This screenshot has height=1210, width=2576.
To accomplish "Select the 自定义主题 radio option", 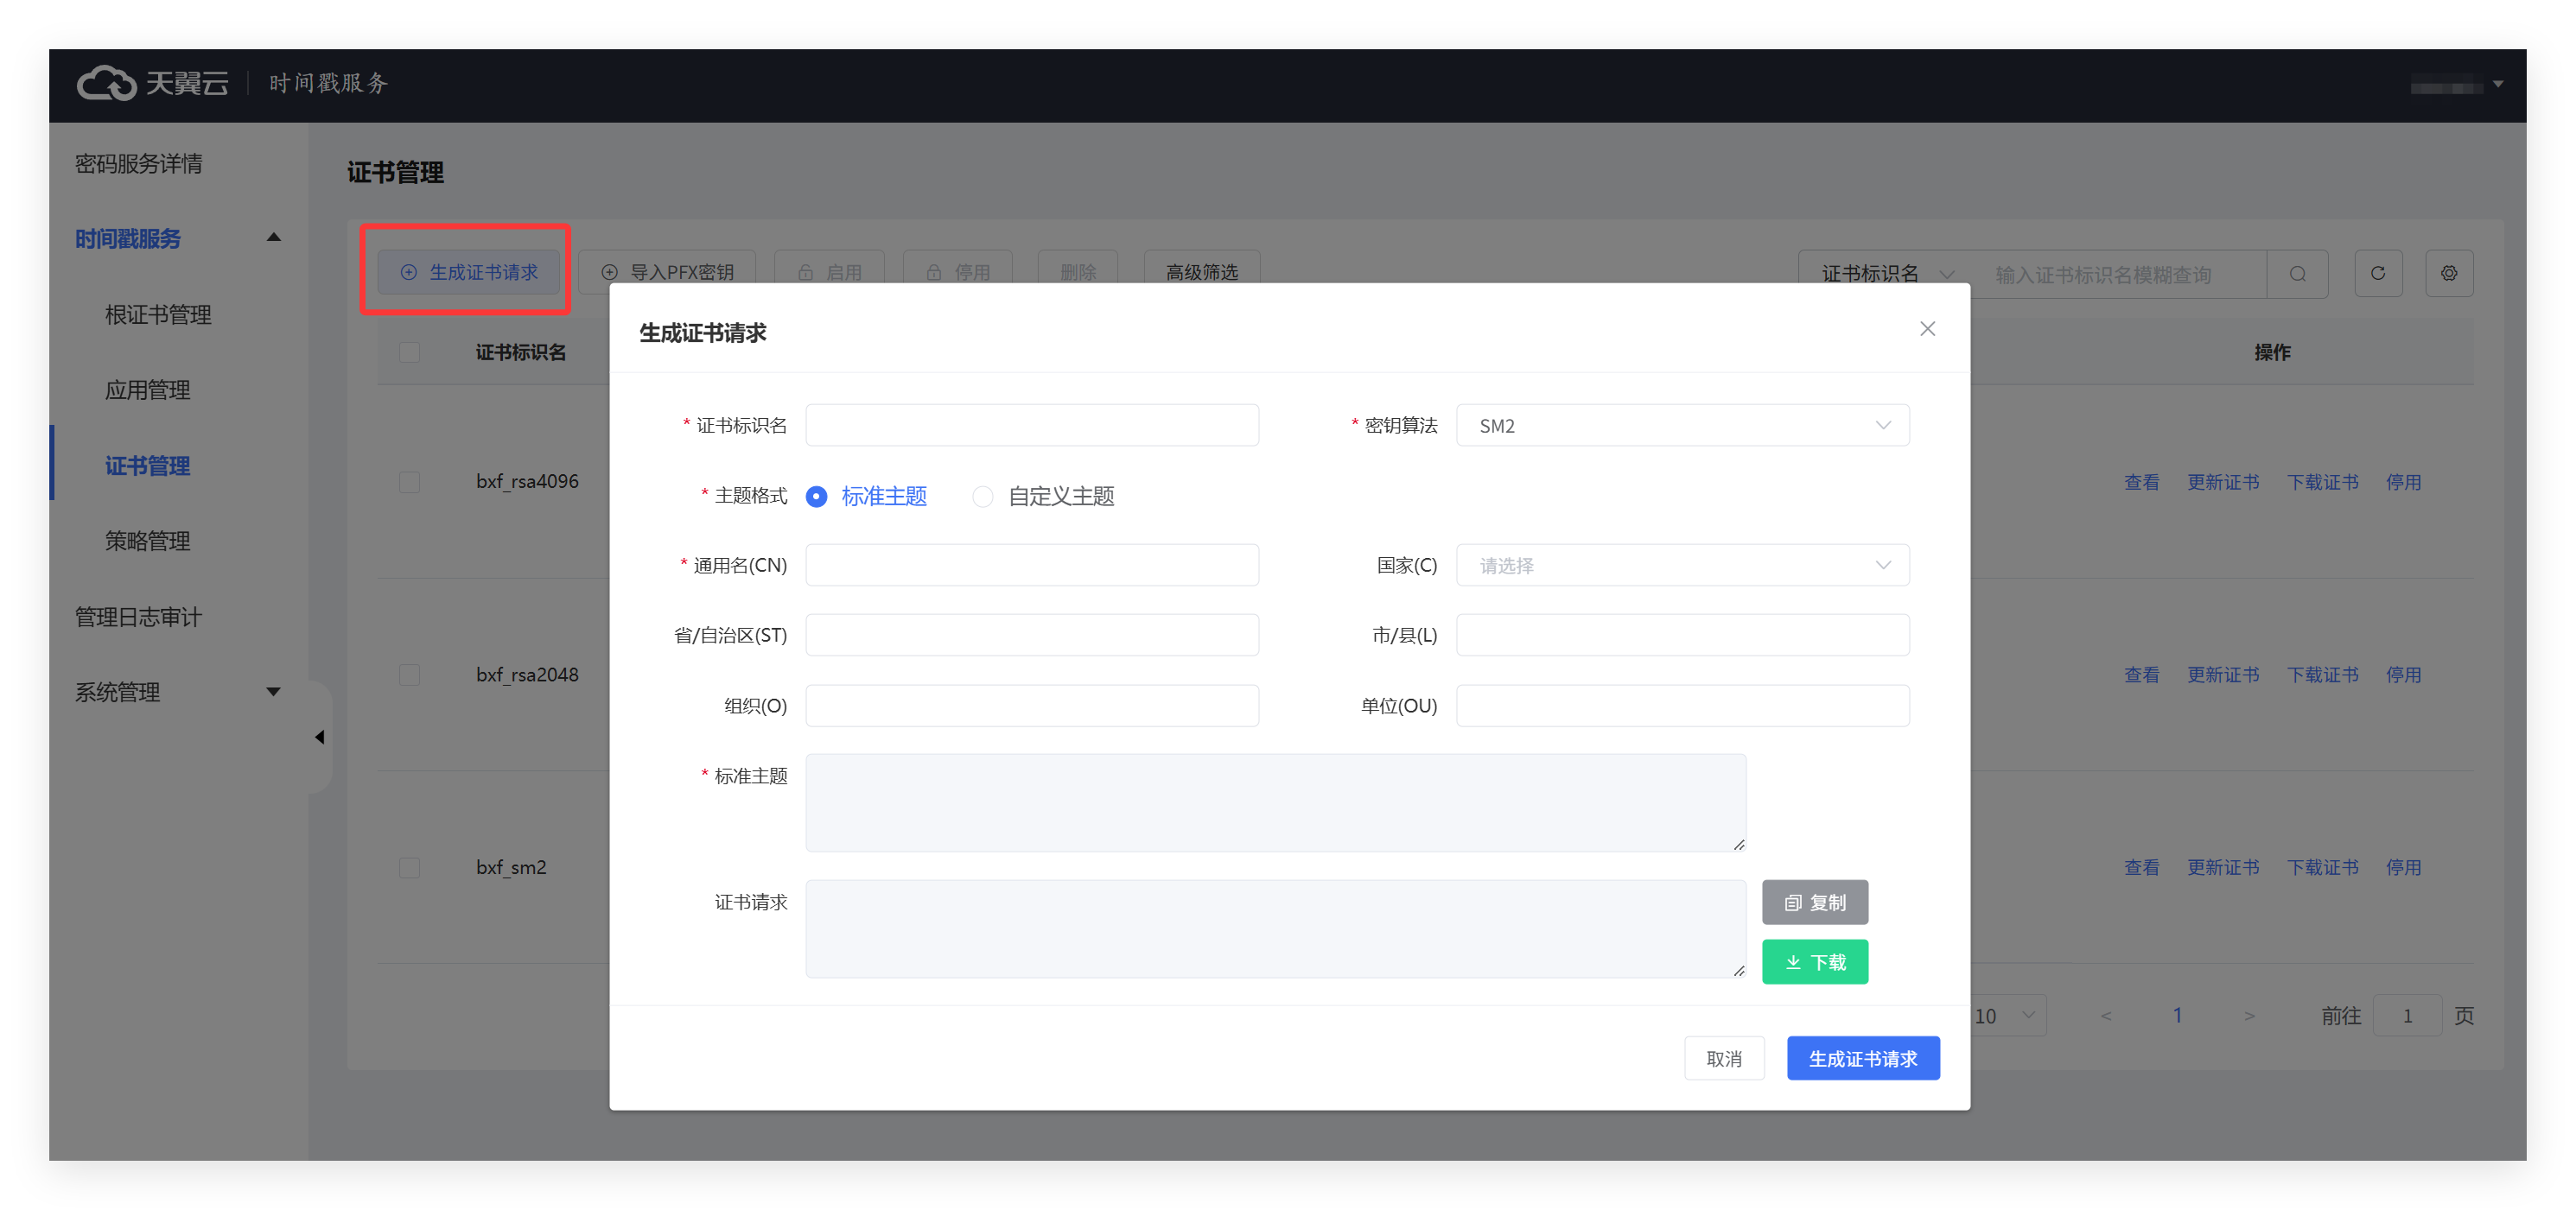I will click(983, 497).
